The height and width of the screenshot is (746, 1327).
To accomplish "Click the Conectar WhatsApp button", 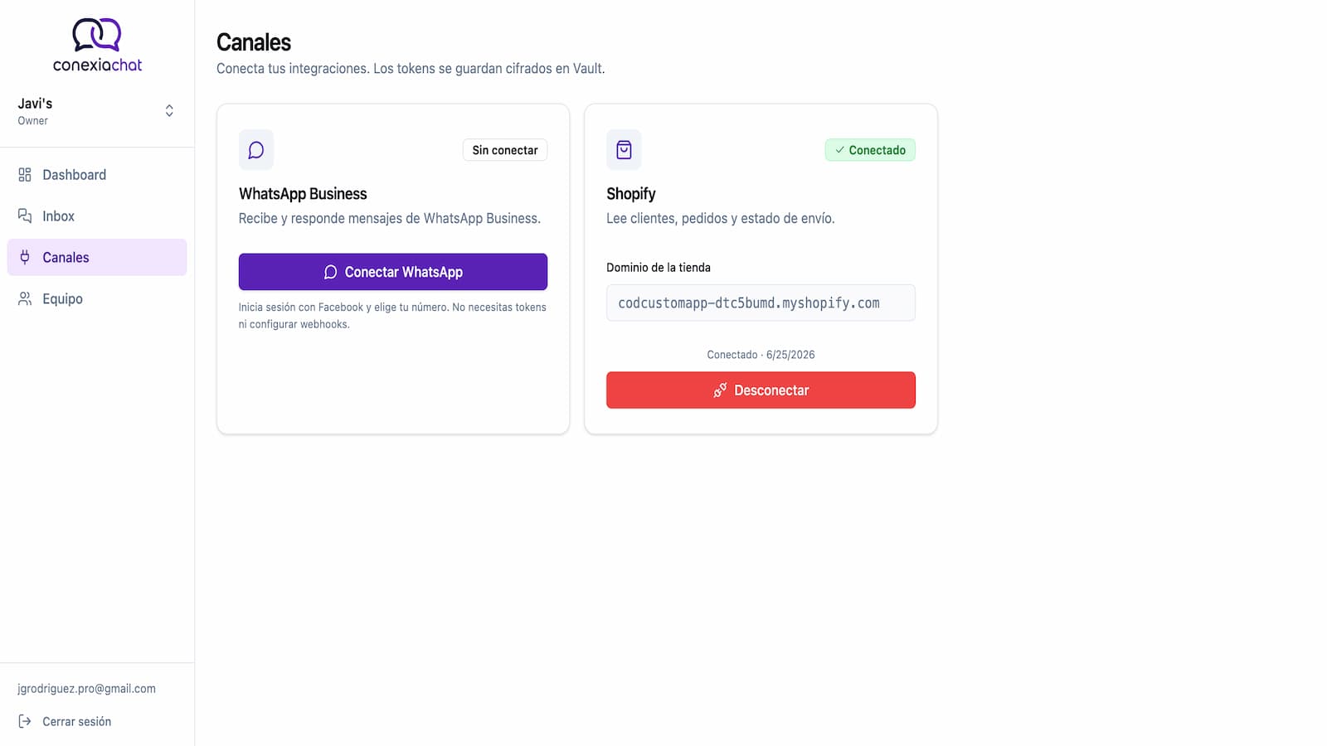I will [x=393, y=272].
